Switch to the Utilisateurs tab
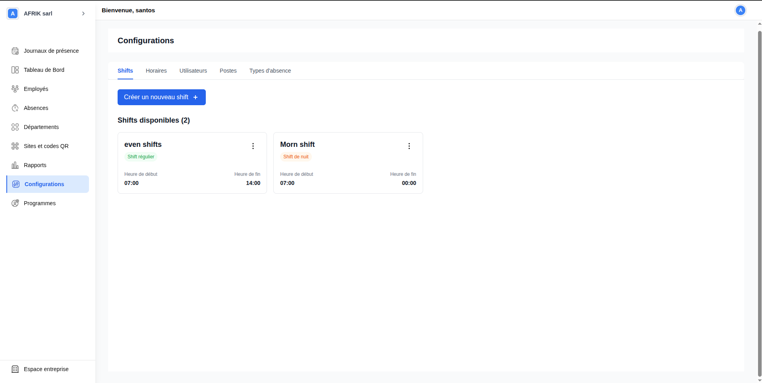 click(193, 71)
